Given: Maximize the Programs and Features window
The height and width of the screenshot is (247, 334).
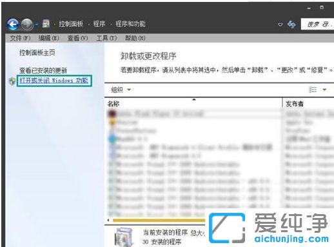Looking at the screenshot, I should coord(322,8).
